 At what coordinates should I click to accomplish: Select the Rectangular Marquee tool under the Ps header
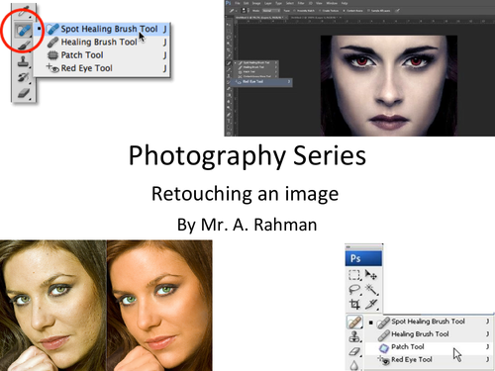point(354,275)
